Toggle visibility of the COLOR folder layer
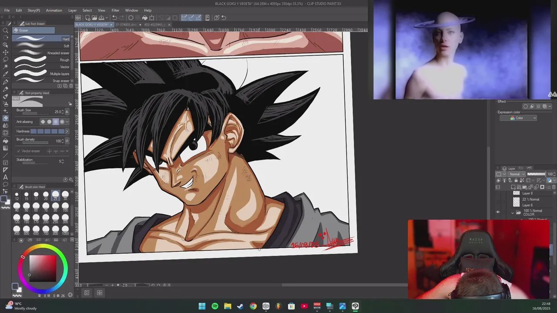557x313 pixels. point(498,213)
